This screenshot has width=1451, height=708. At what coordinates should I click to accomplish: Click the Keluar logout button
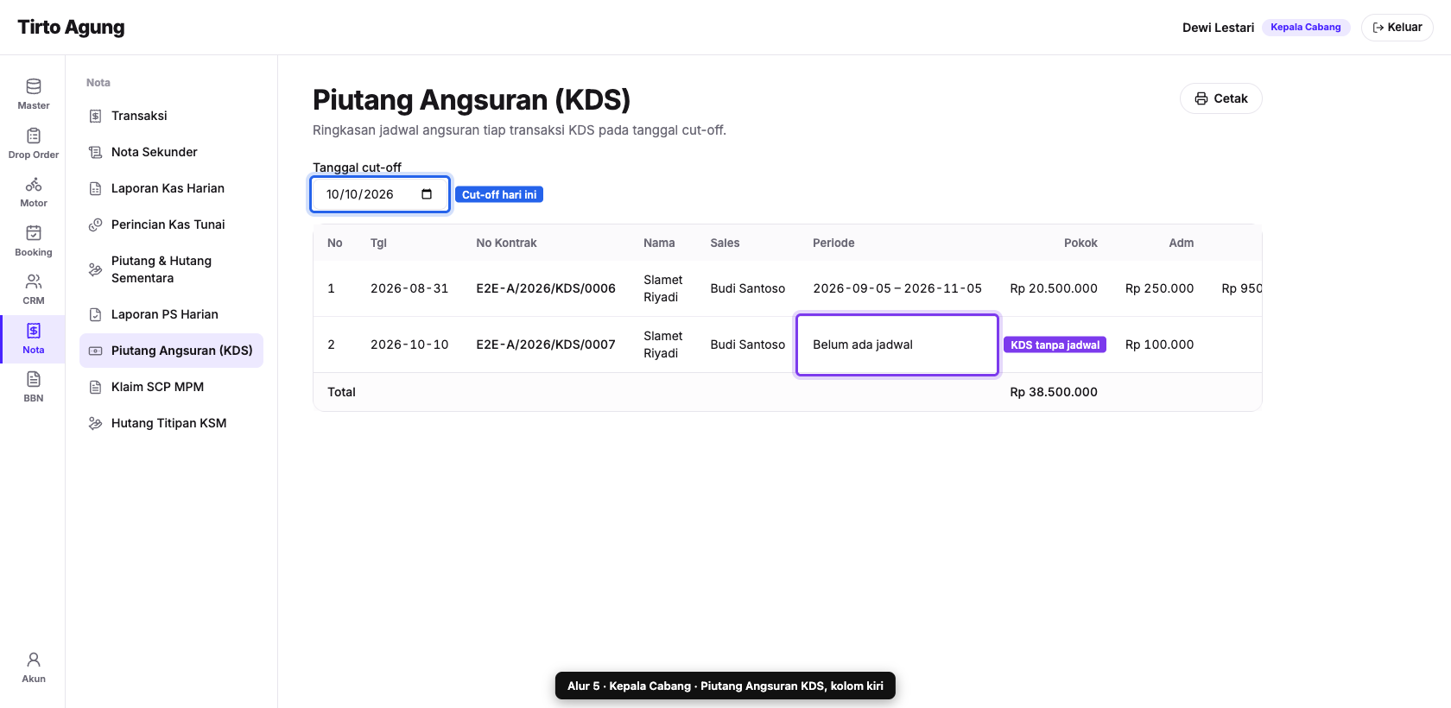tap(1397, 28)
